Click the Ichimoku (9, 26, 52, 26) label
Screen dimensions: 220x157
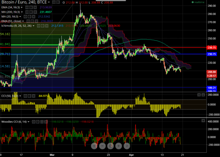point(16,26)
